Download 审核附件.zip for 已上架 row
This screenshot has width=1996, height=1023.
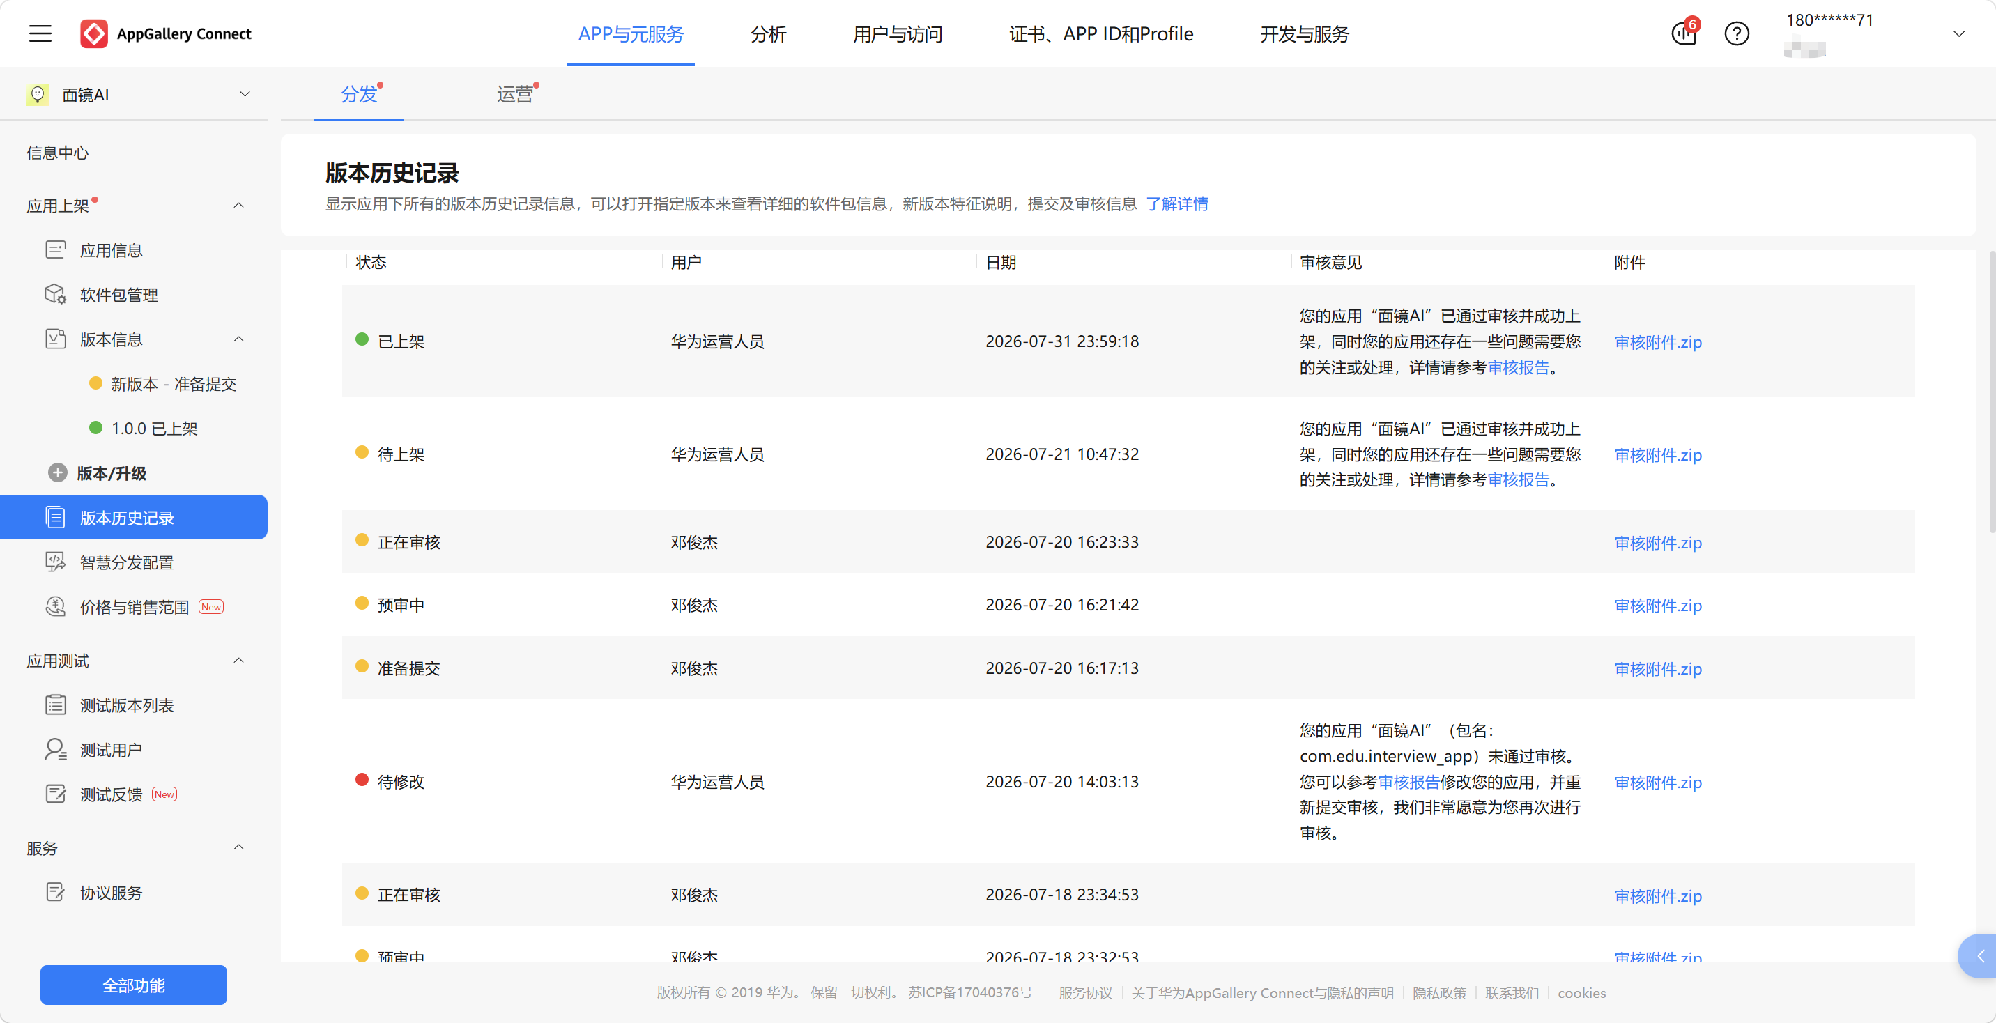click(1657, 341)
